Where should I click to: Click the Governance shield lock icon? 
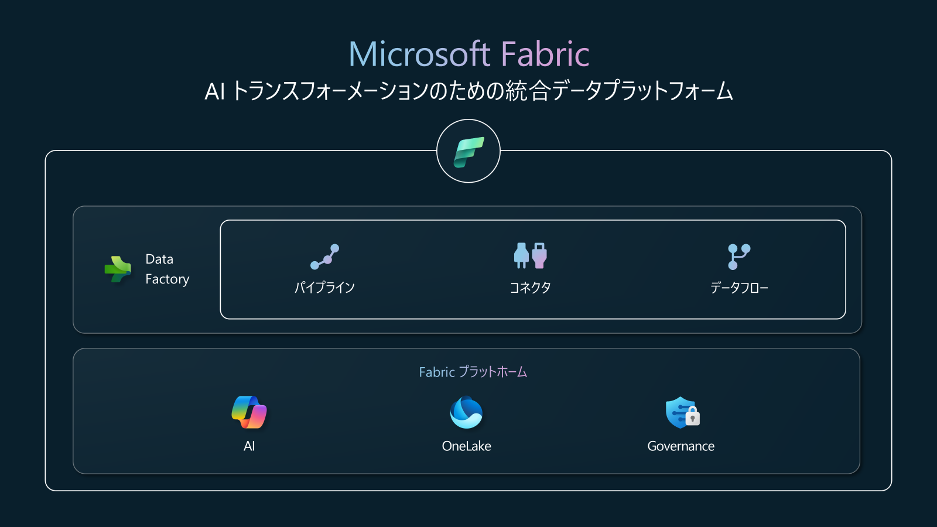pyautogui.click(x=682, y=412)
